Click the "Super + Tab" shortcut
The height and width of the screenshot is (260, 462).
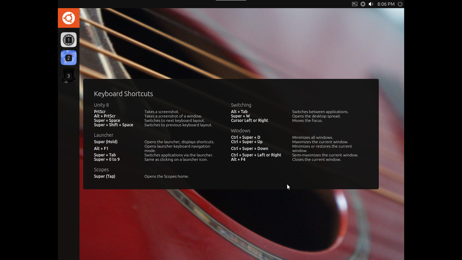point(105,155)
